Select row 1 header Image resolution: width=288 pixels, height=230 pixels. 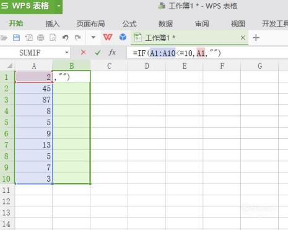pos(7,77)
